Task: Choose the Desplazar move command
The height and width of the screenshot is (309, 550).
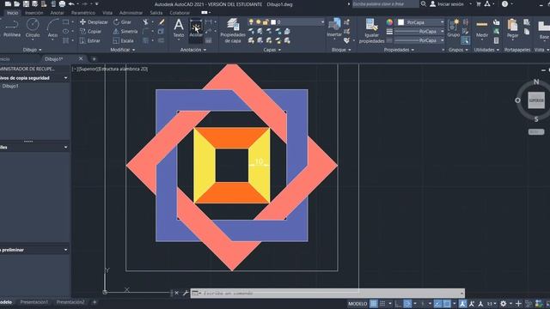Action: point(94,22)
